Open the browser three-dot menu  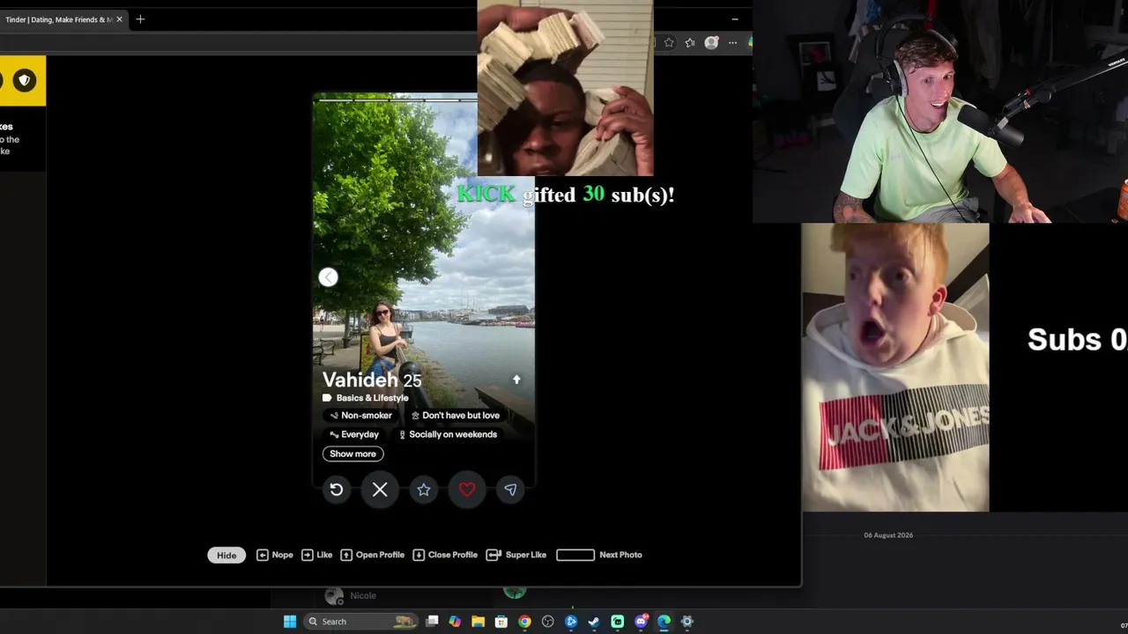click(x=732, y=42)
